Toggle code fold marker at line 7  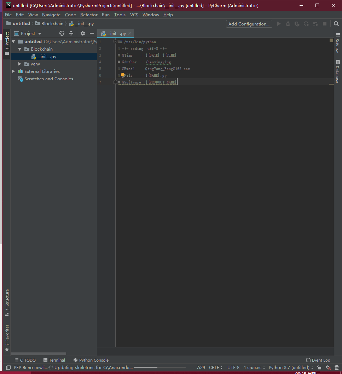click(115, 82)
